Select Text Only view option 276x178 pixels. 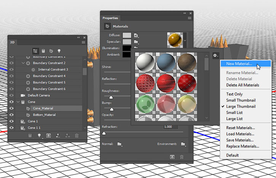pyautogui.click(x=234, y=94)
